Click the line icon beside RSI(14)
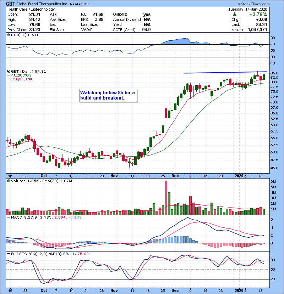 9,35
